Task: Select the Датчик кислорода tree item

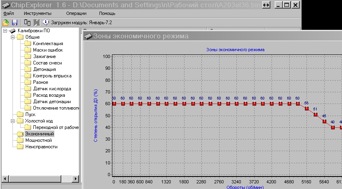Action: 52,89
